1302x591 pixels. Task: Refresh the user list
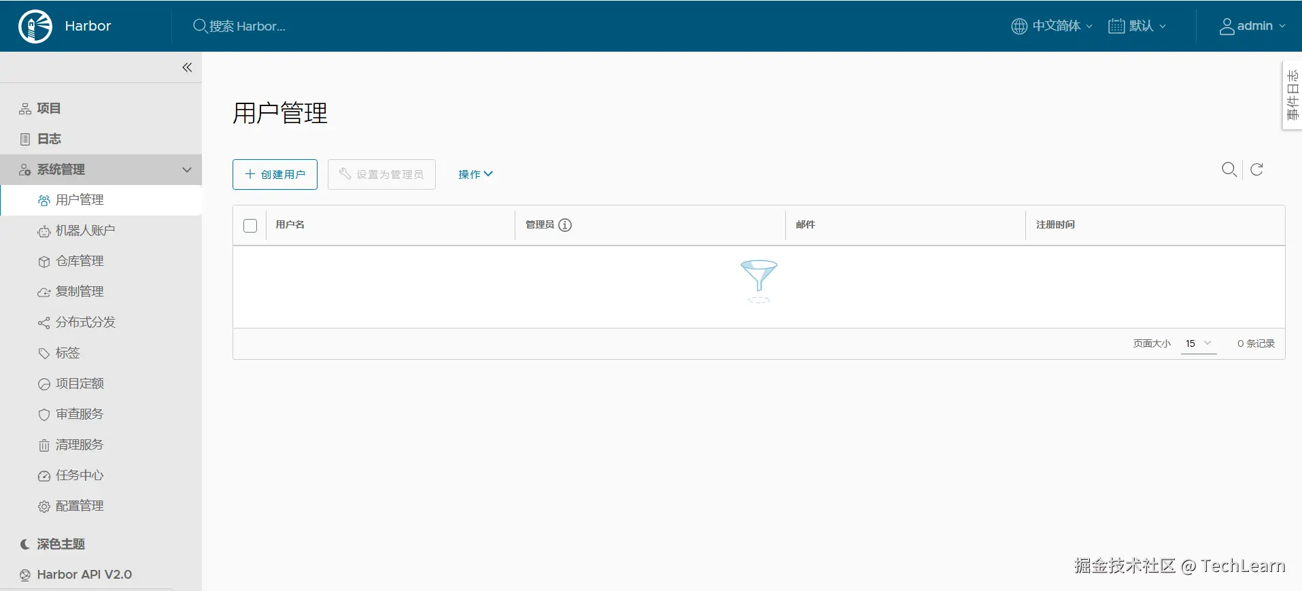pos(1257,169)
